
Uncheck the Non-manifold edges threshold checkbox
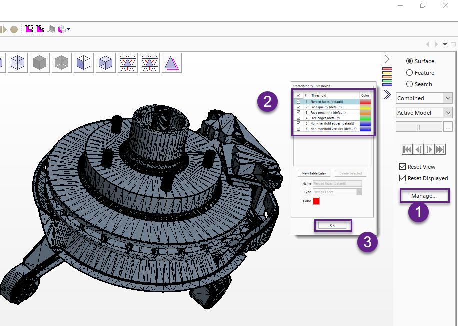(x=298, y=123)
